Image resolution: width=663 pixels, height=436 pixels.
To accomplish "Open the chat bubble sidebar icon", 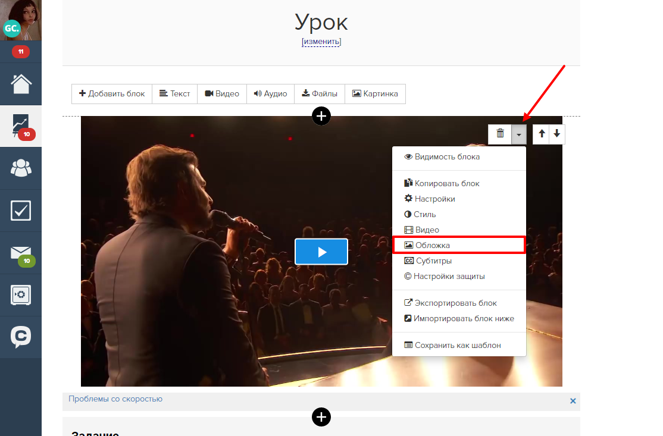I will (21, 337).
